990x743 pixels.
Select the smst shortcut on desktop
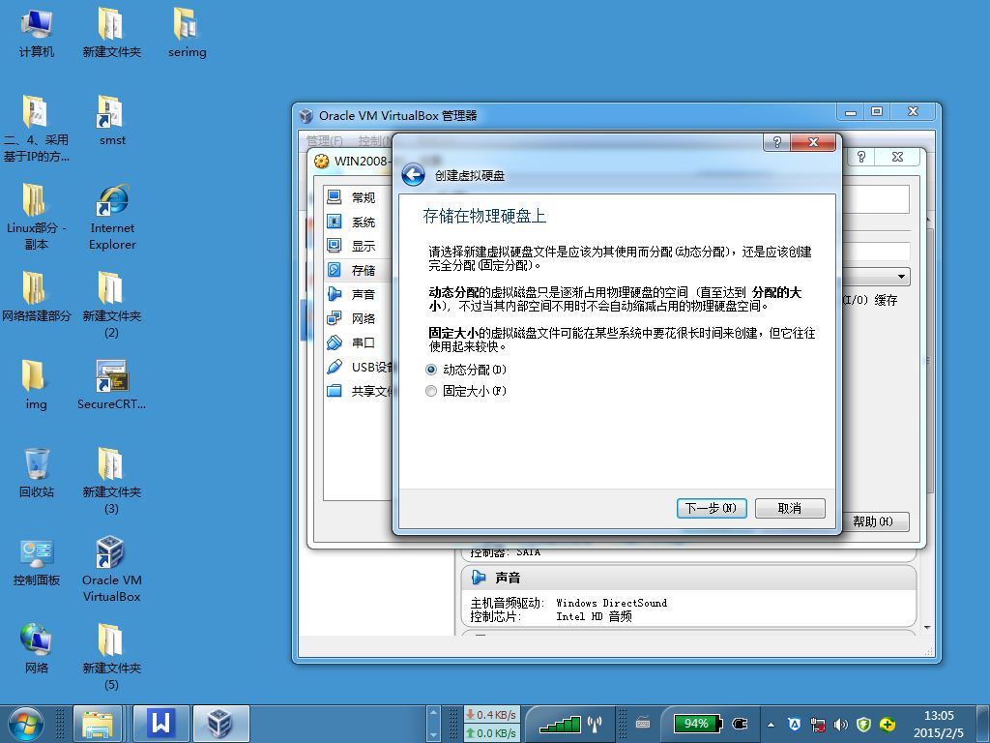112,121
